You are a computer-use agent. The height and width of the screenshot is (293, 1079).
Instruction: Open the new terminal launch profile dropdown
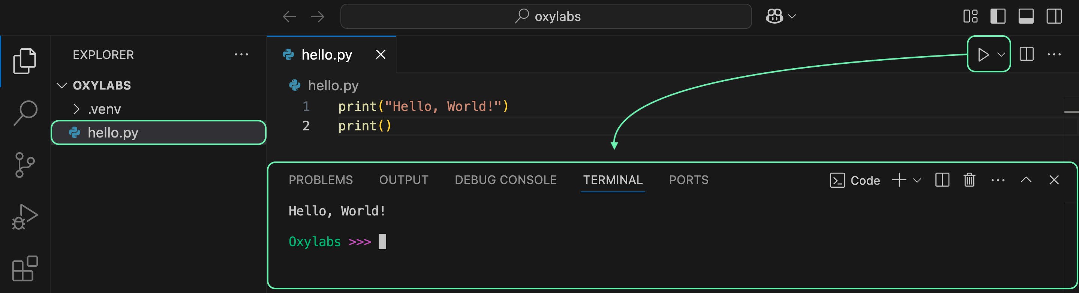917,180
